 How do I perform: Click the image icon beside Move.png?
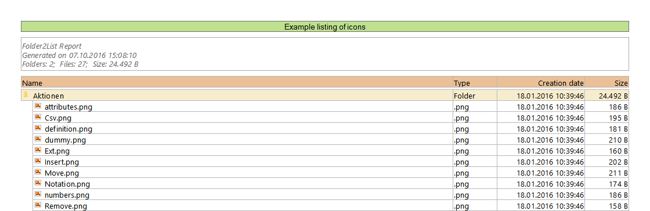point(38,172)
